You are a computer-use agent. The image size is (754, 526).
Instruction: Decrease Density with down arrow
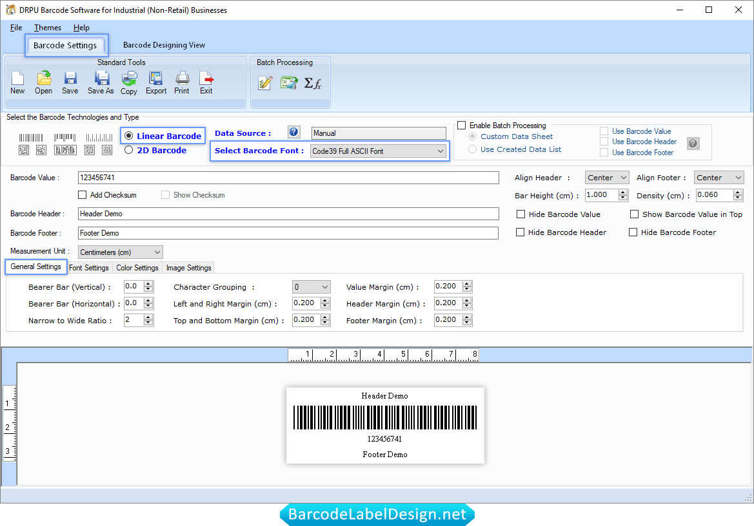click(x=738, y=198)
